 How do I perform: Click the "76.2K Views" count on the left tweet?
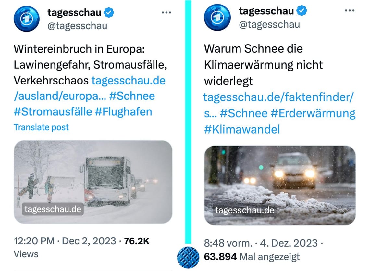click(138, 241)
